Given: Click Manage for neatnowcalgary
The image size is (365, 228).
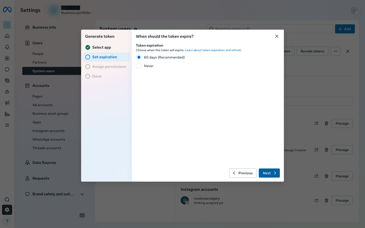Looking at the screenshot, I should click(342, 200).
